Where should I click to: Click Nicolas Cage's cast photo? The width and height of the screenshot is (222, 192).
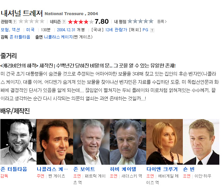pyautogui.click(x=55, y=142)
